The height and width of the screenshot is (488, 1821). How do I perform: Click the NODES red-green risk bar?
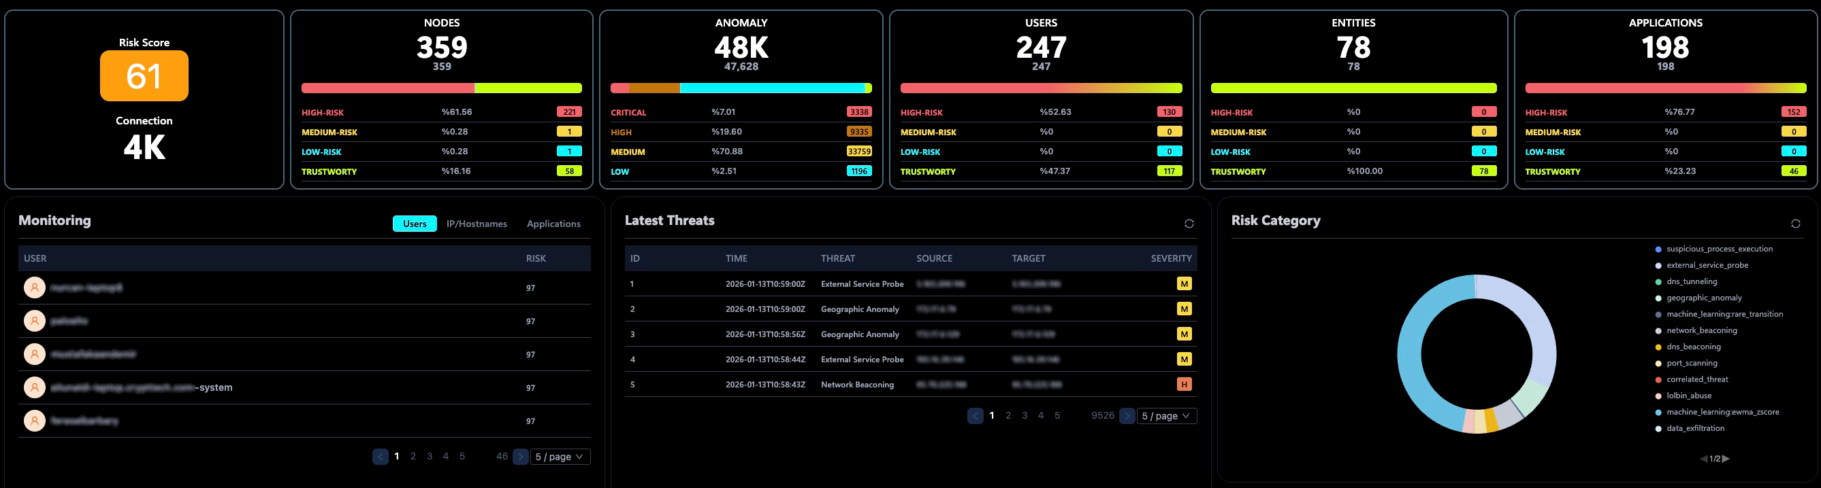441,88
